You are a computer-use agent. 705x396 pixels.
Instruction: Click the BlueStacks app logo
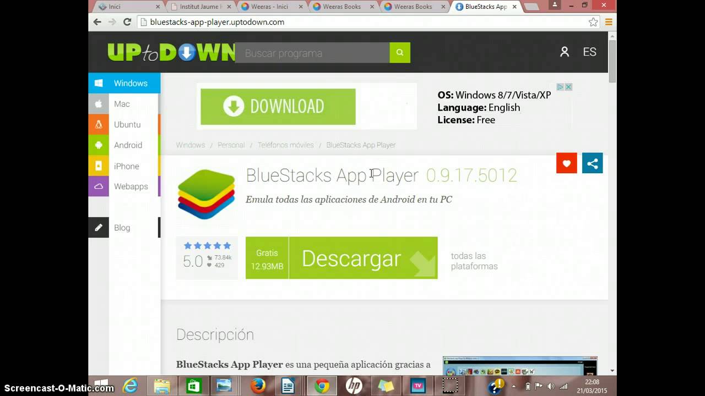pyautogui.click(x=207, y=194)
